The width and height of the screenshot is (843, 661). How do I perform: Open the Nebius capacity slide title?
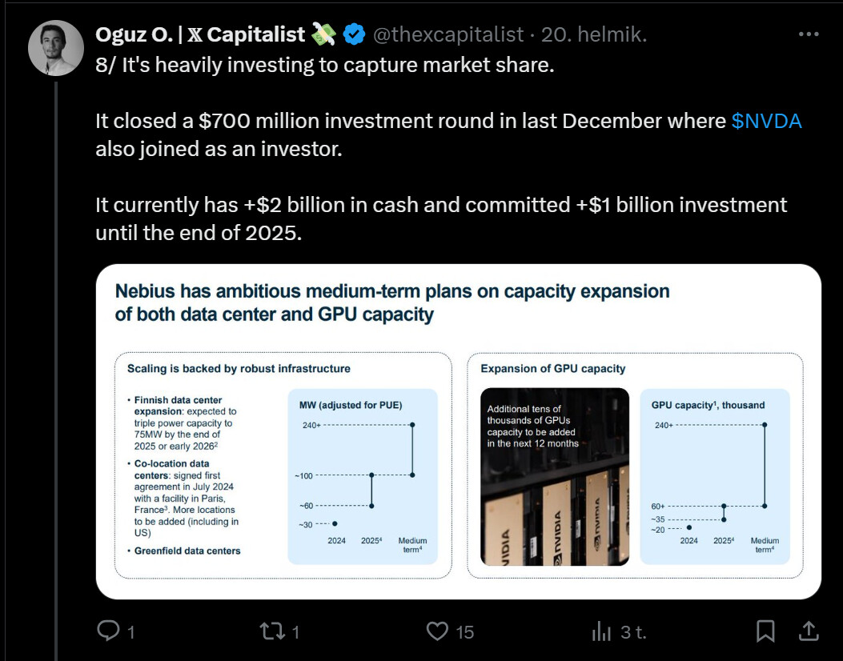click(x=392, y=302)
